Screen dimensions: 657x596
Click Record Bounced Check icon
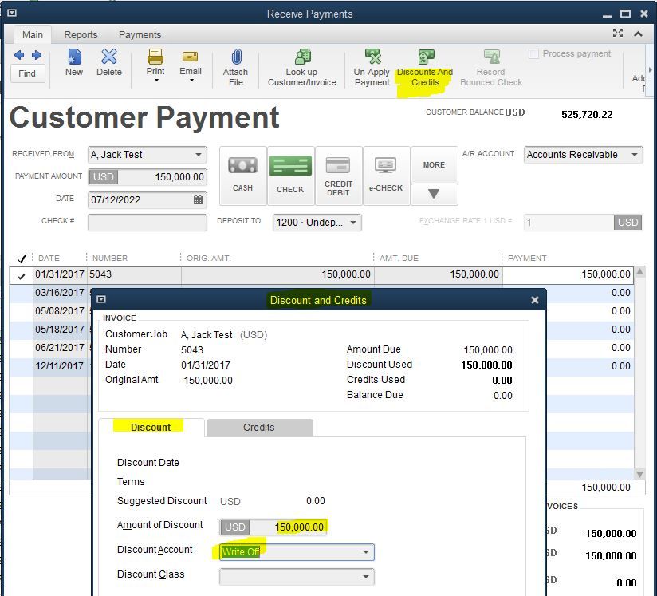tap(491, 57)
